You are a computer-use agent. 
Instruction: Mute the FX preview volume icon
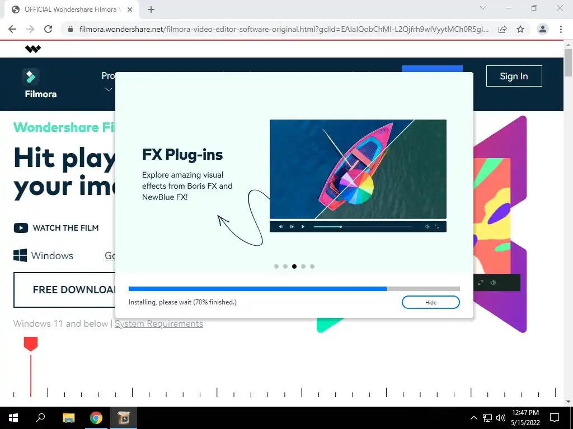tap(427, 227)
